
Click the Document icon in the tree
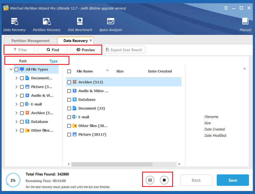(x=27, y=78)
